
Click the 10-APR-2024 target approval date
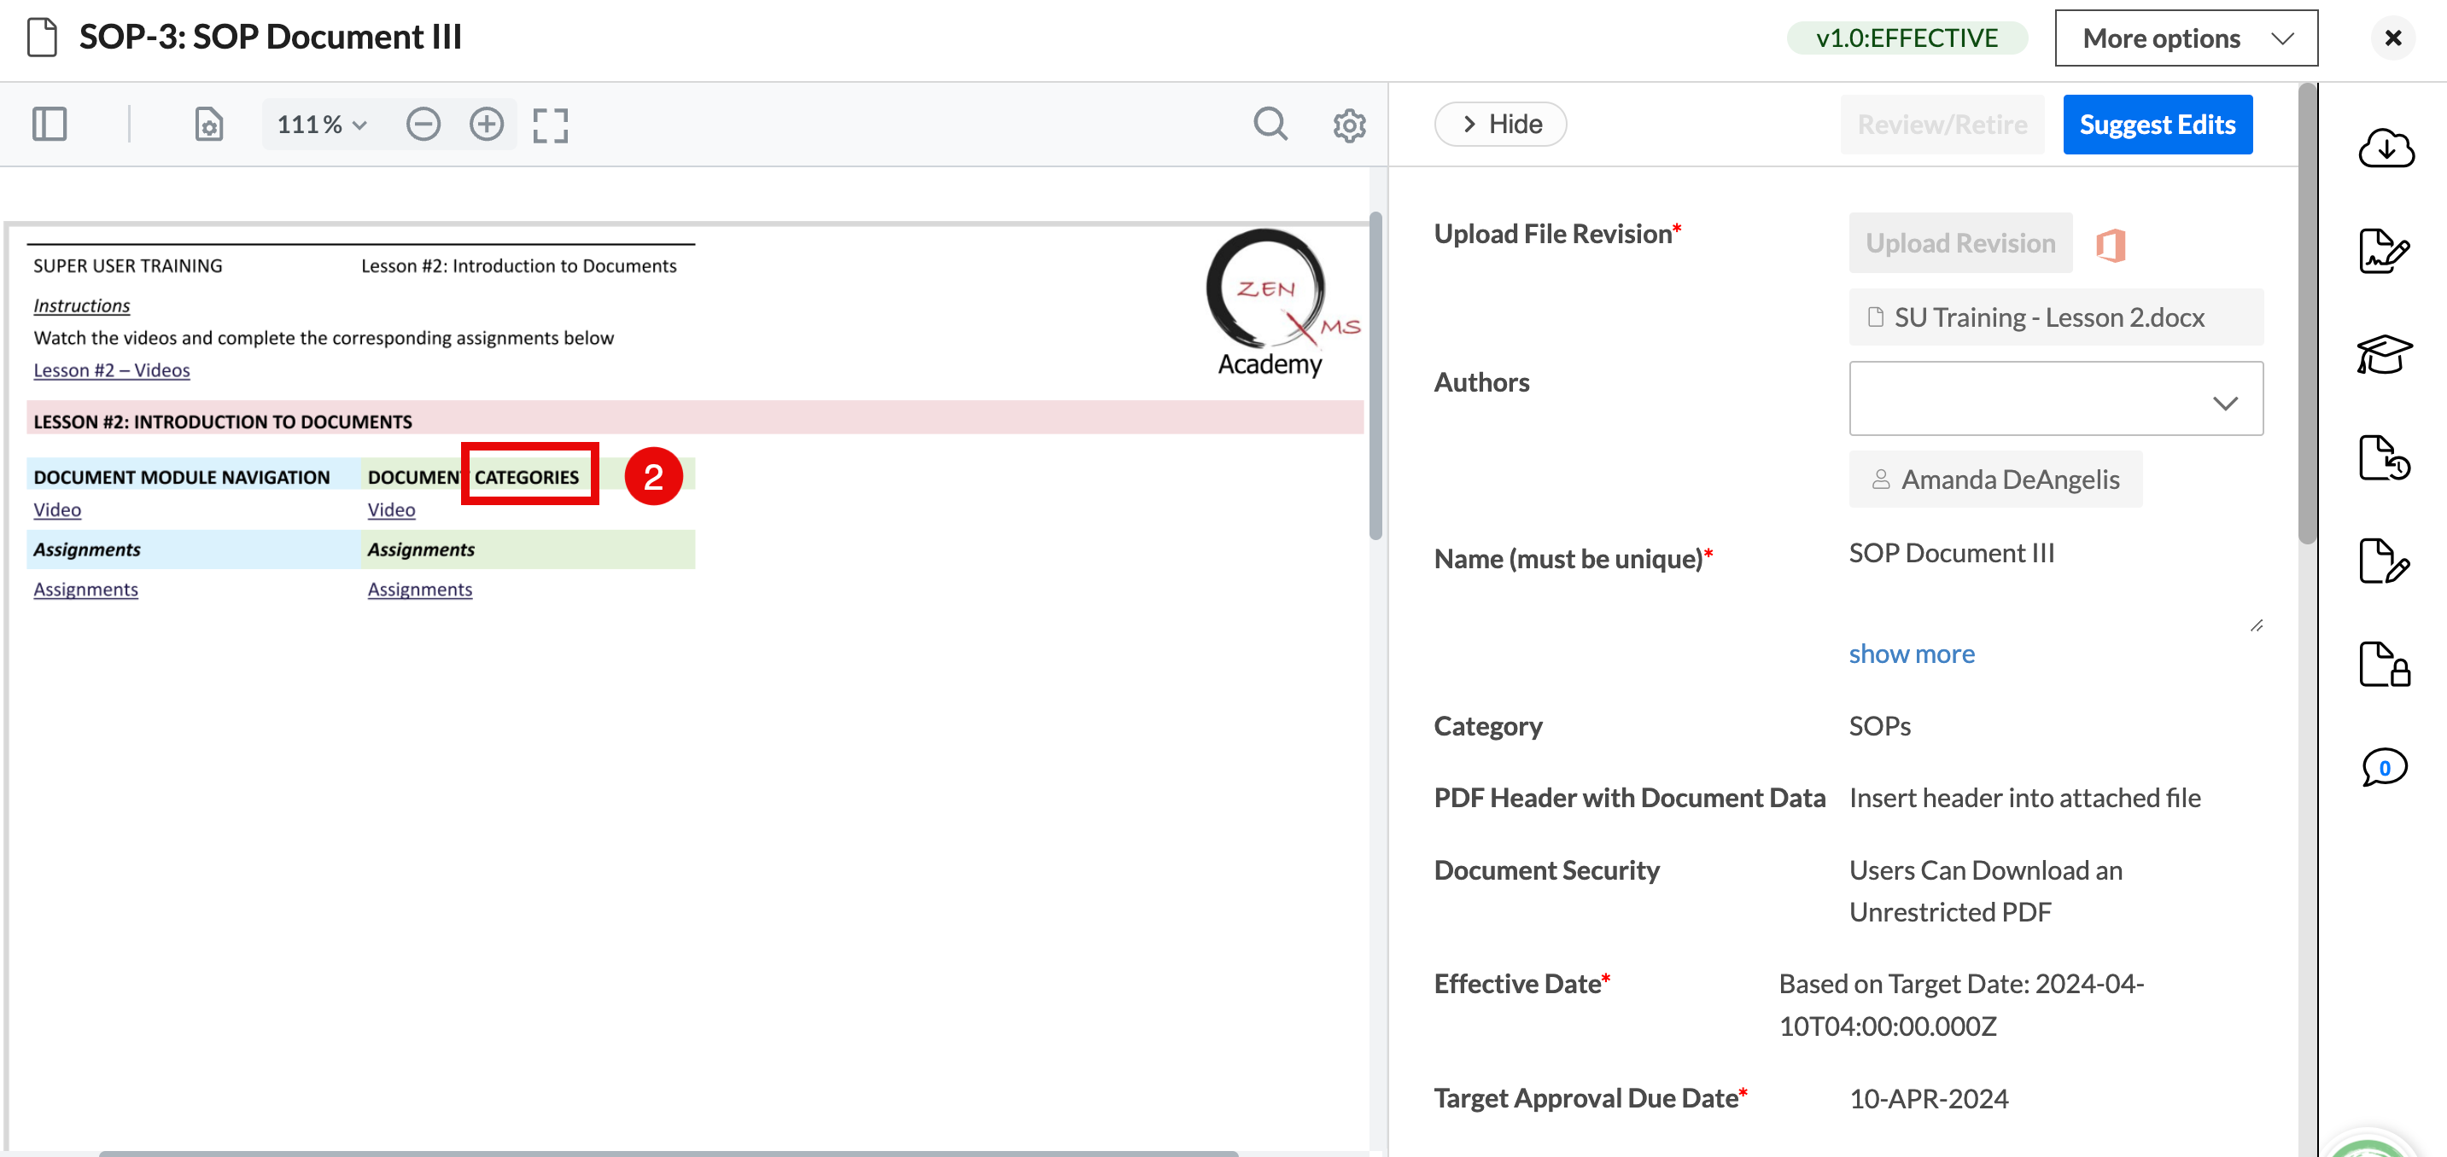point(1929,1098)
